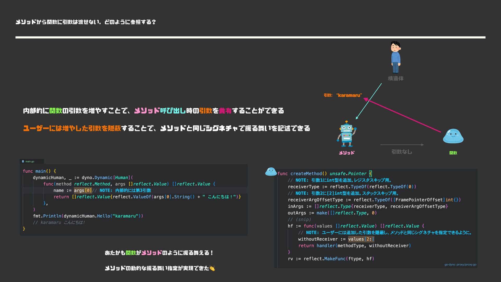The width and height of the screenshot is (501, 282).
Task: Click the slide title text at the top
Action: (x=86, y=22)
